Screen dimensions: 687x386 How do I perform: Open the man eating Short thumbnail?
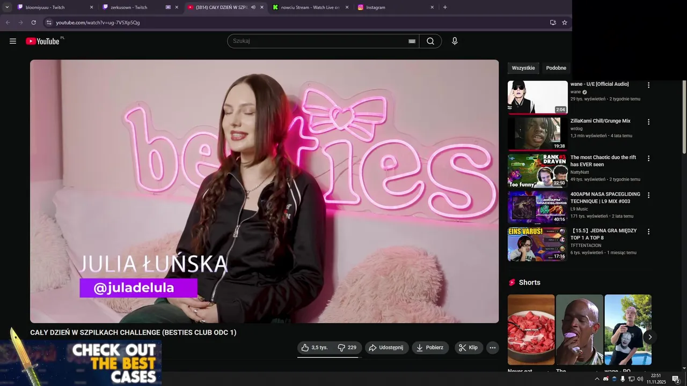(x=579, y=330)
